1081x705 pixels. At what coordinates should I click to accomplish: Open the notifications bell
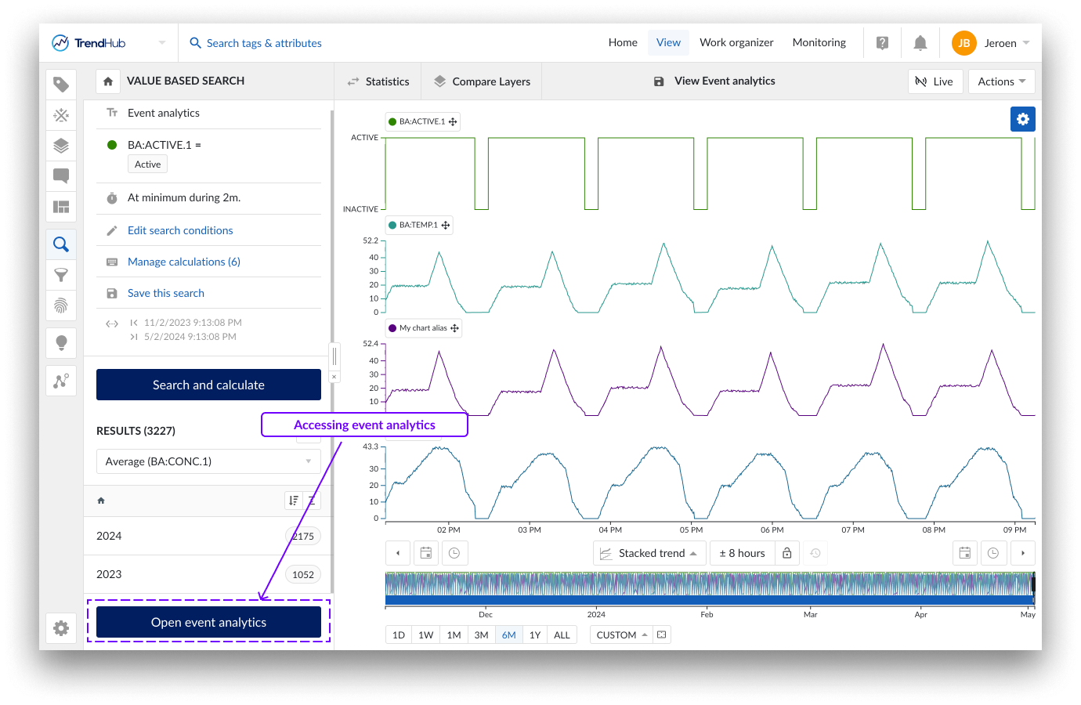pos(920,43)
